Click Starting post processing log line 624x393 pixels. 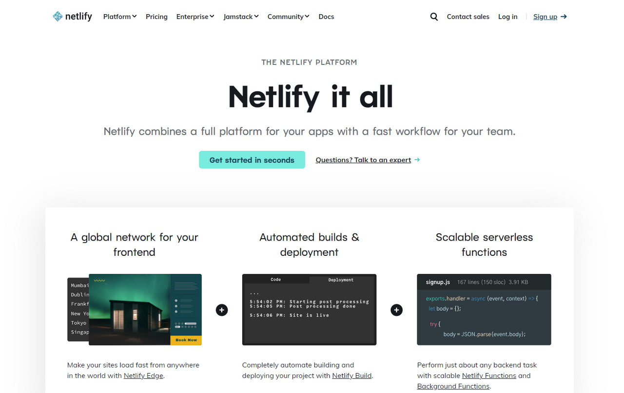click(x=309, y=302)
